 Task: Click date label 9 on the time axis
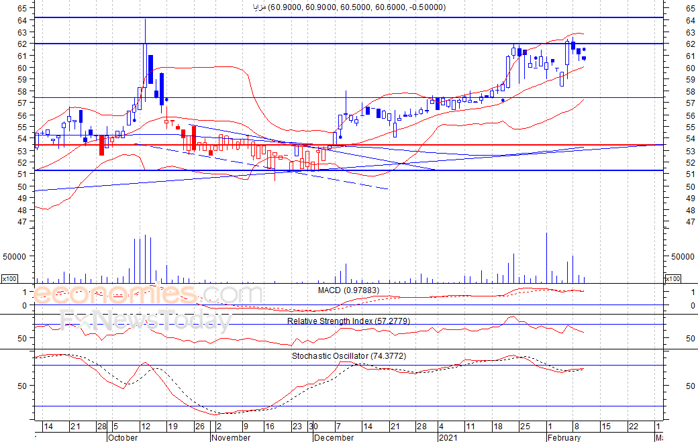tap(245, 427)
